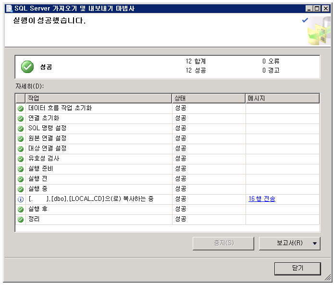
Task: Select the 실행 중 row text
Action: (37, 188)
